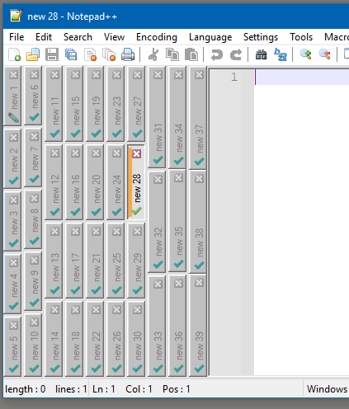Image resolution: width=349 pixels, height=409 pixels.
Task: Open a file with the folder icon
Action: [x=33, y=54]
